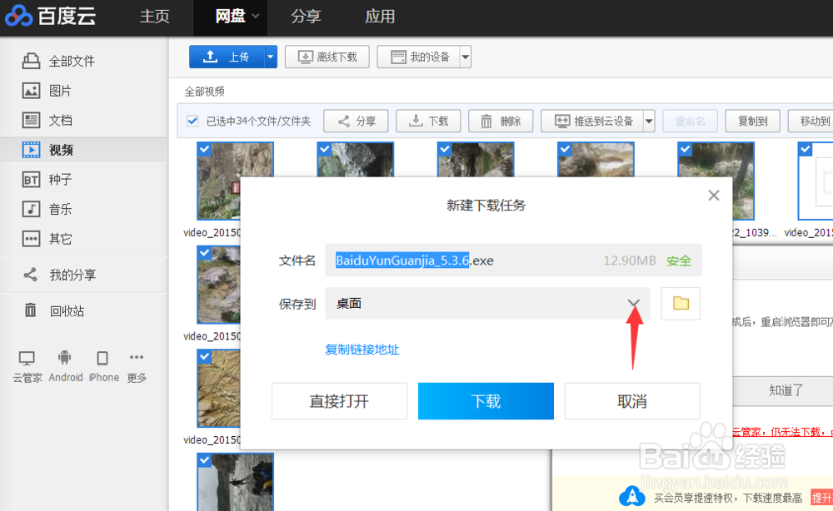Toggle the select-all 已选中34个文件 checkbox

[x=193, y=121]
